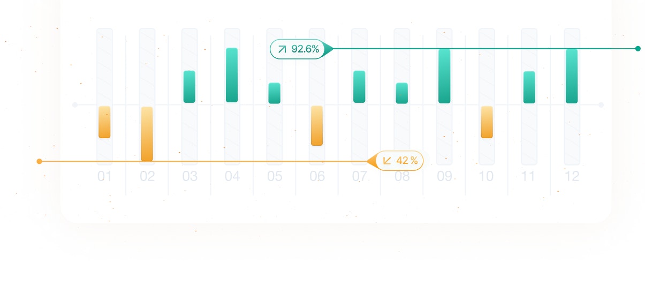Click the small green bar for month 08
Screen dimensions: 645x286
coord(401,93)
